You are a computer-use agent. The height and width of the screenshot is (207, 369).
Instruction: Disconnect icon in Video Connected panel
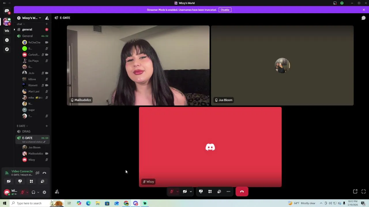coord(44,173)
